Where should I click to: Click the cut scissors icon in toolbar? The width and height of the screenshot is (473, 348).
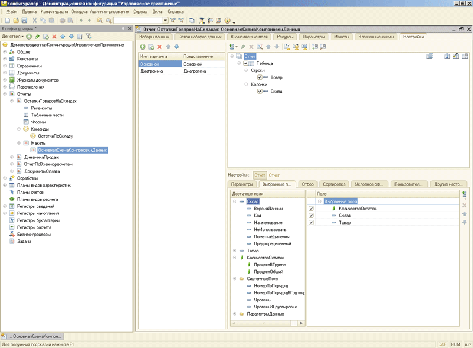(35, 20)
